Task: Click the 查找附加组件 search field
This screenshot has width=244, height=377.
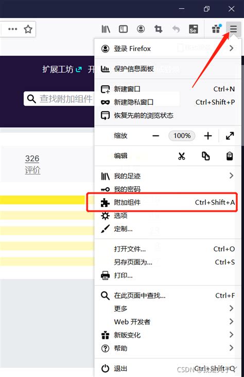Action: [x=59, y=99]
